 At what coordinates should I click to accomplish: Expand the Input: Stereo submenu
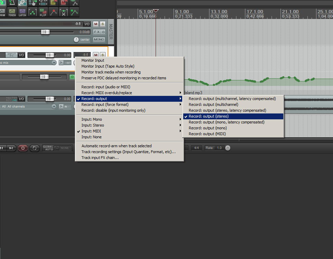pos(129,125)
